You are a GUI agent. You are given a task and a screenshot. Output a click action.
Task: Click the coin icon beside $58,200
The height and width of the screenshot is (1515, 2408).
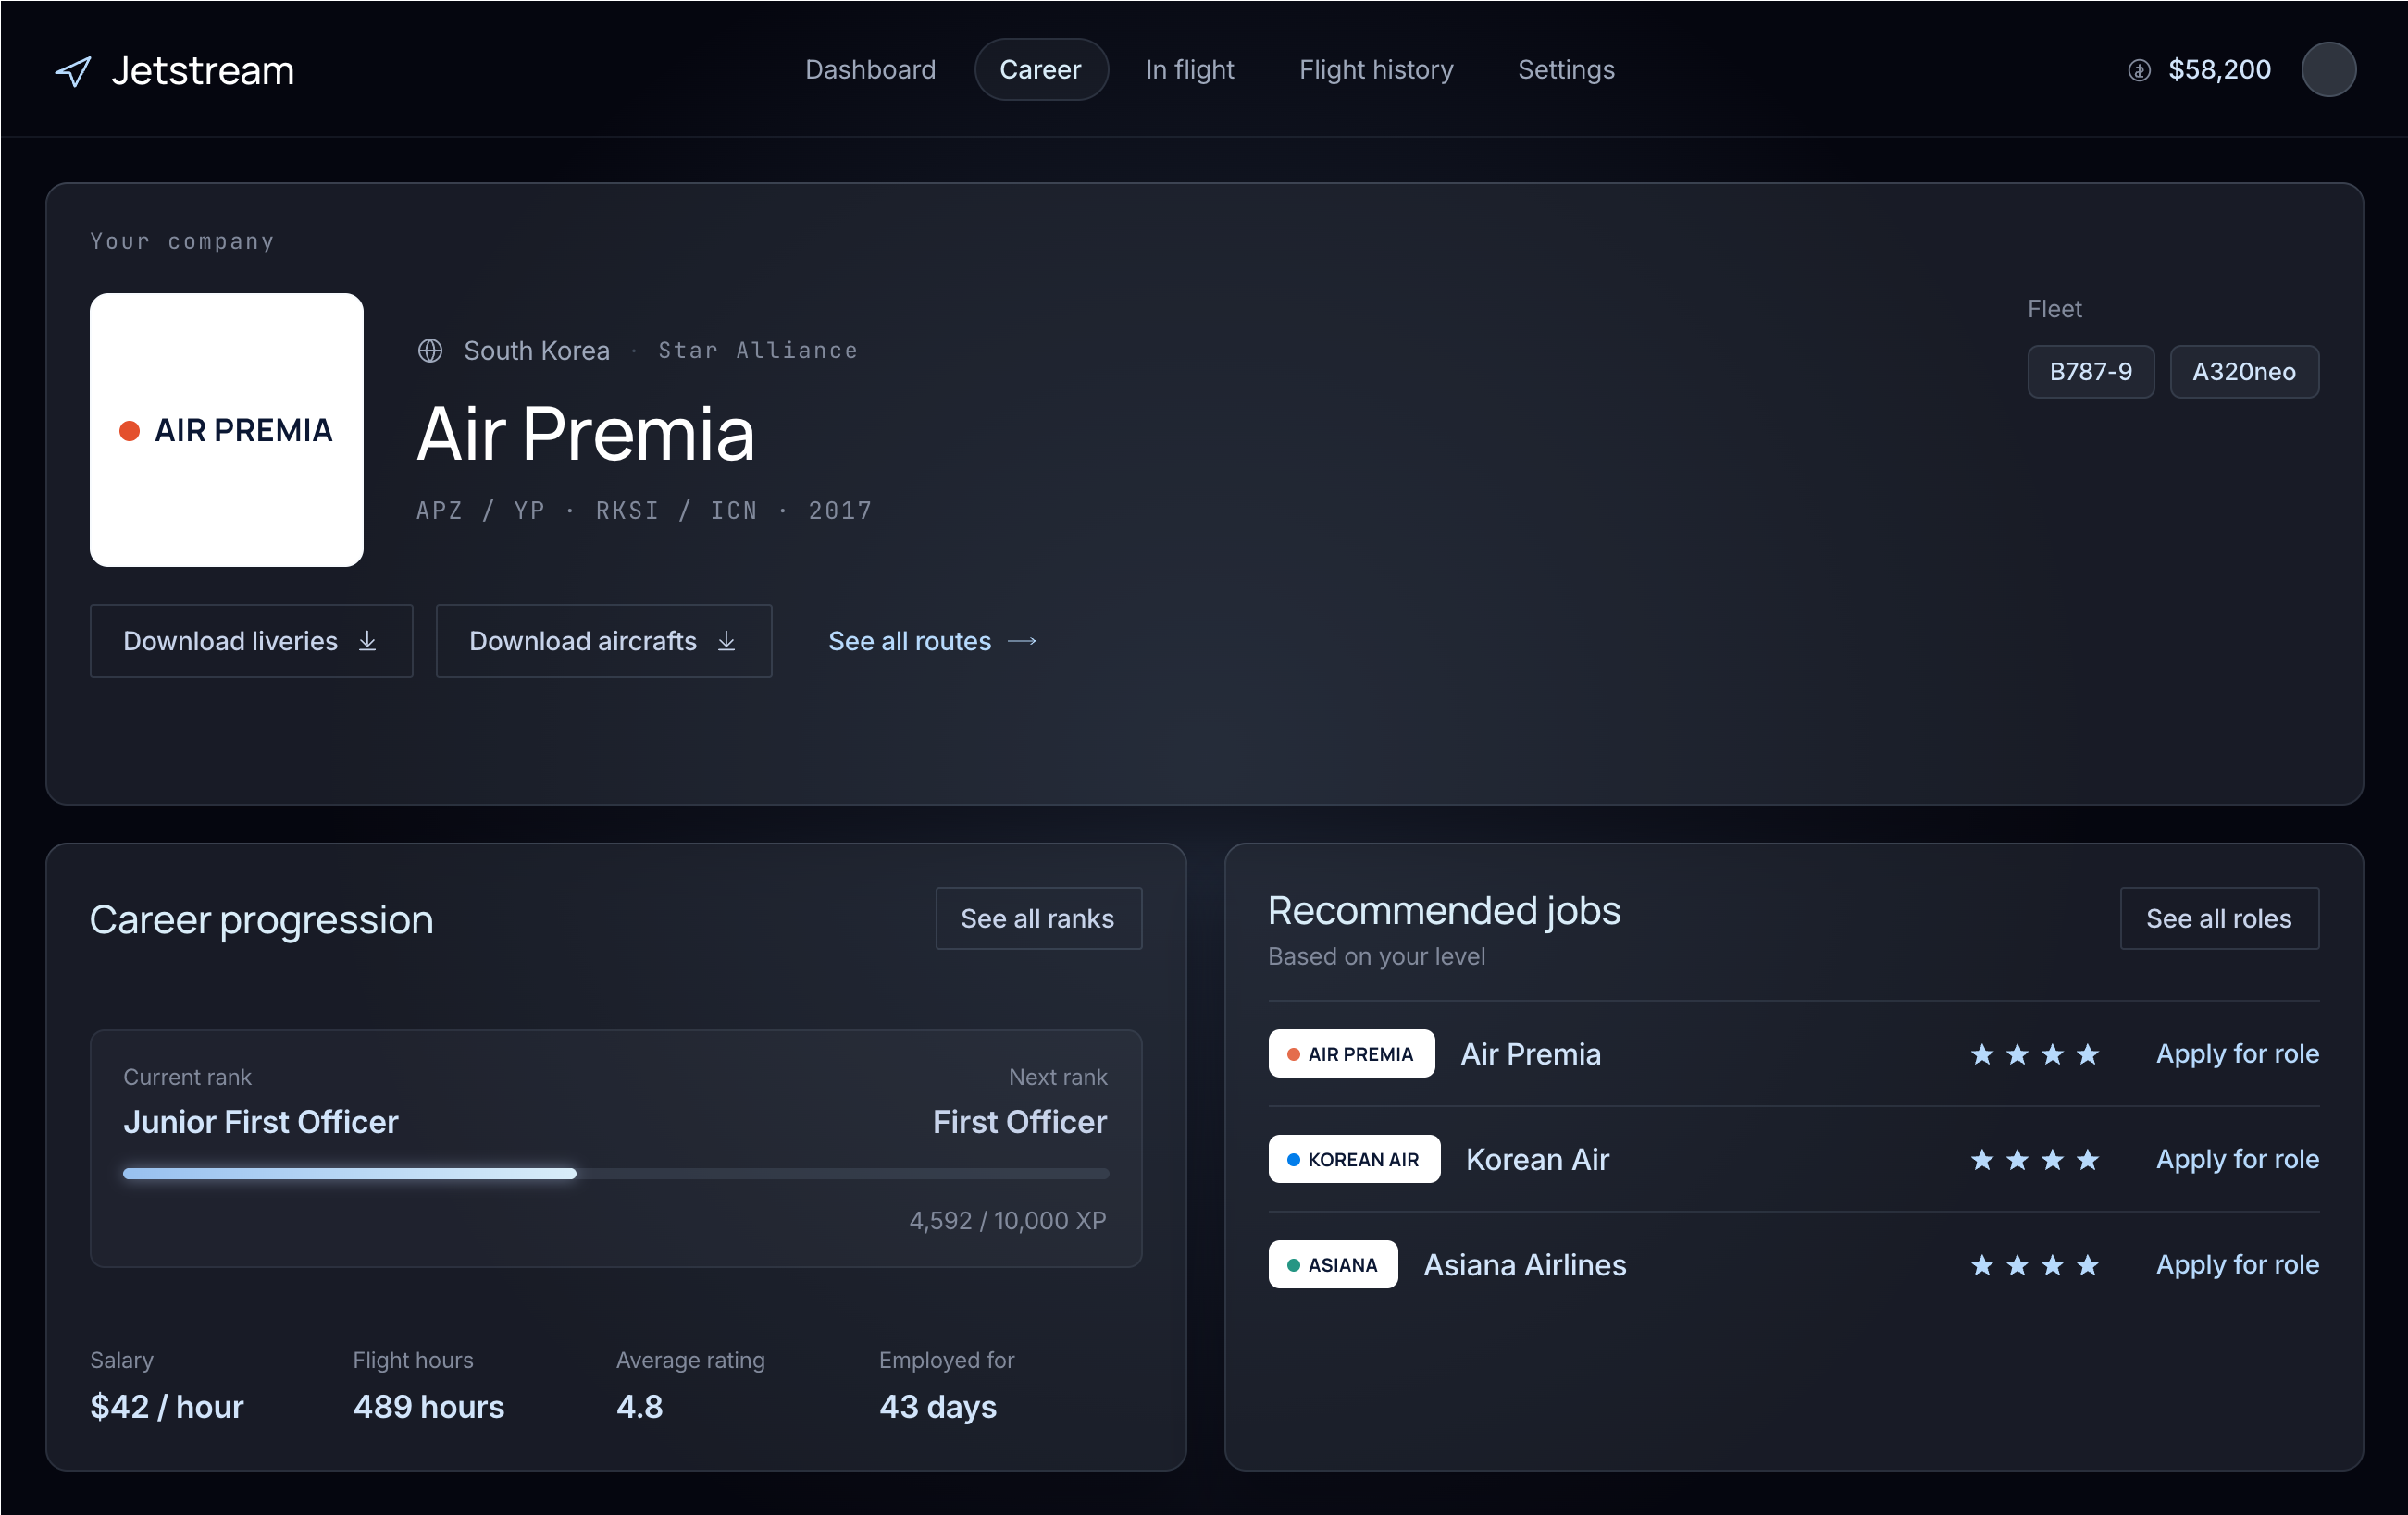click(x=2139, y=70)
